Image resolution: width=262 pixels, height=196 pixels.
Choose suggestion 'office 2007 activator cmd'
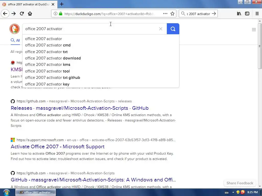[101, 45]
